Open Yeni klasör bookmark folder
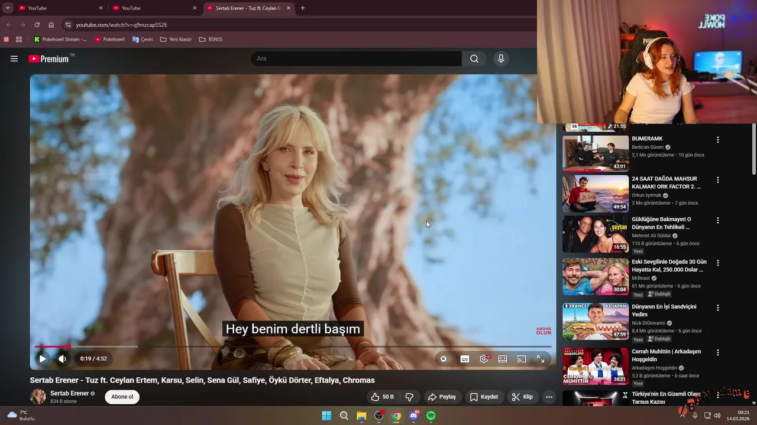757x425 pixels. [x=176, y=40]
